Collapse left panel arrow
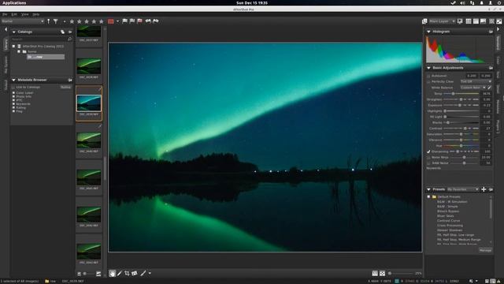 (x=6, y=29)
